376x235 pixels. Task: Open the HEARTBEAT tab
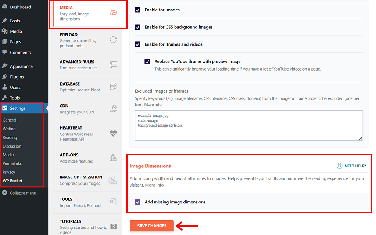[x=87, y=133]
